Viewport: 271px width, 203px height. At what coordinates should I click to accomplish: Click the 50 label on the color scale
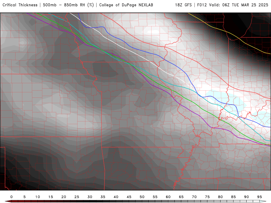pyautogui.click(x=142, y=197)
